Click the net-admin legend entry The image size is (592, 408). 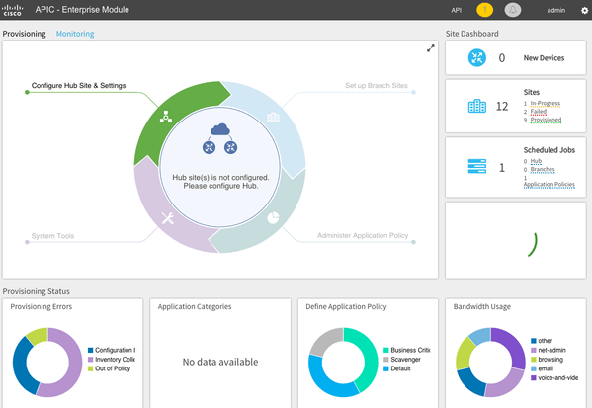click(549, 351)
